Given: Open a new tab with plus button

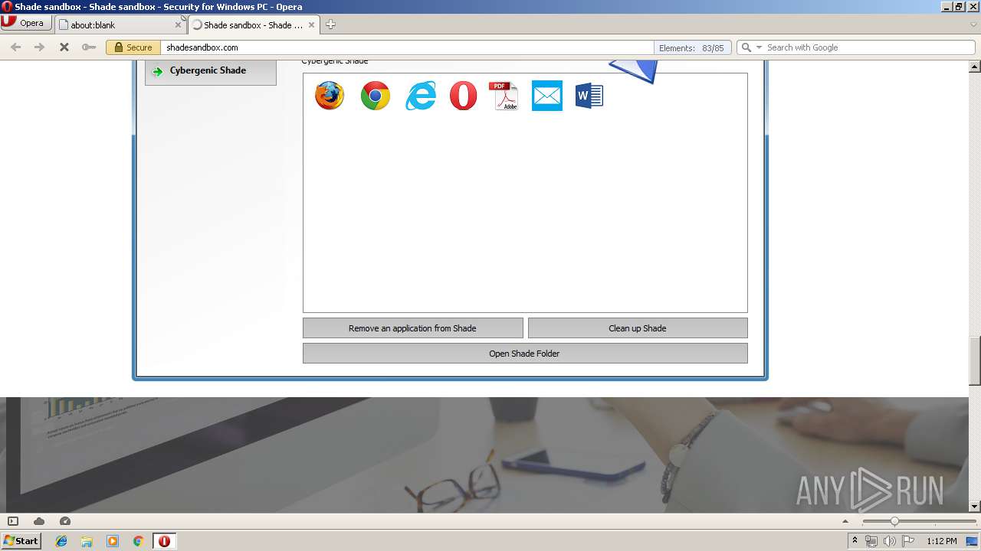Looking at the screenshot, I should pyautogui.click(x=331, y=24).
